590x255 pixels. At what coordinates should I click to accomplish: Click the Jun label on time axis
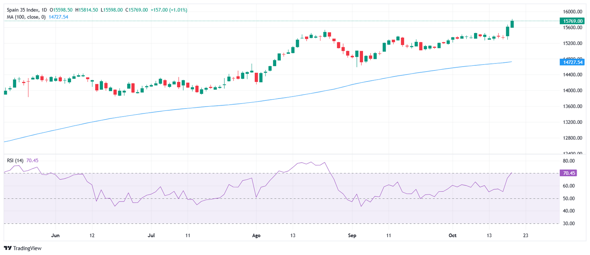(55, 235)
